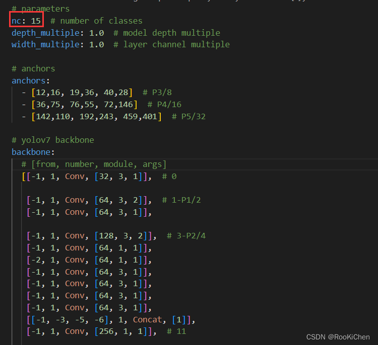Viewport: 378px width, 345px height.
Task: Click the depth_multiple value 1.0
Action: [96, 33]
